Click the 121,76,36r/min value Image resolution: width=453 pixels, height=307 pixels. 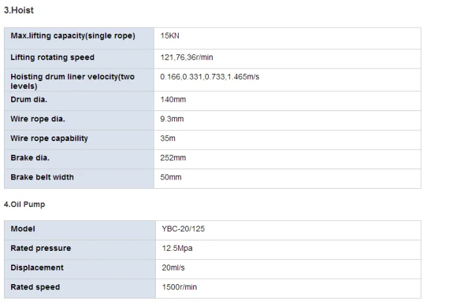(188, 57)
